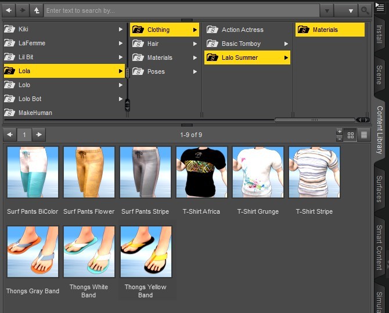
Task: Go to previous results page
Action: [x=10, y=135]
